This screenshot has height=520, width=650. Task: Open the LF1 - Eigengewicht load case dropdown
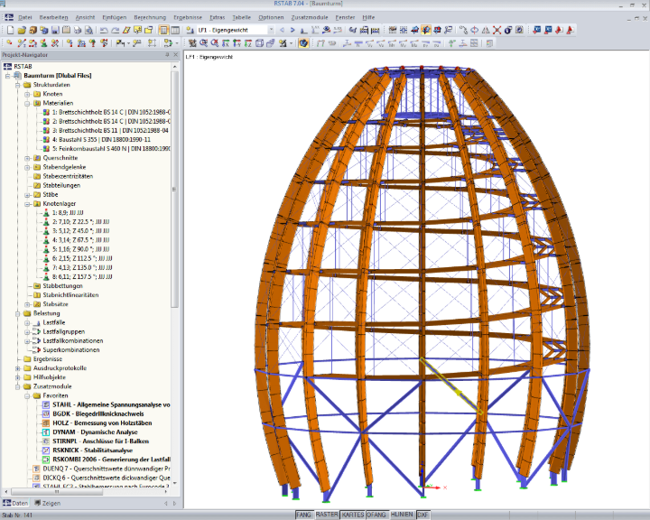coord(271,31)
